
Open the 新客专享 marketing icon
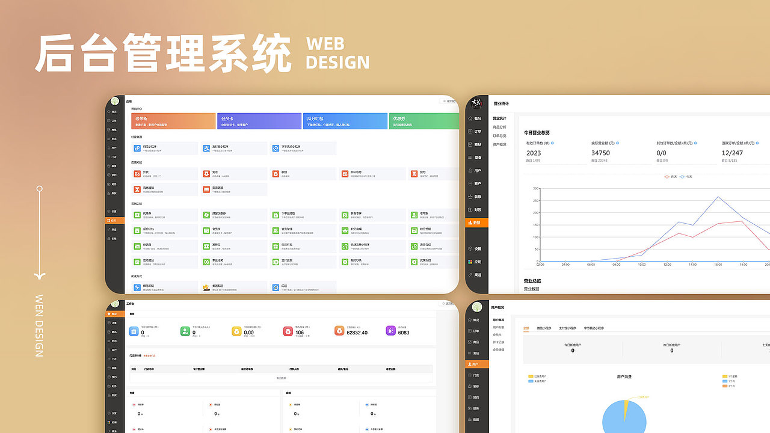tap(345, 215)
